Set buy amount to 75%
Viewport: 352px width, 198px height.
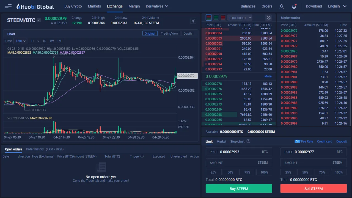(x=247, y=172)
